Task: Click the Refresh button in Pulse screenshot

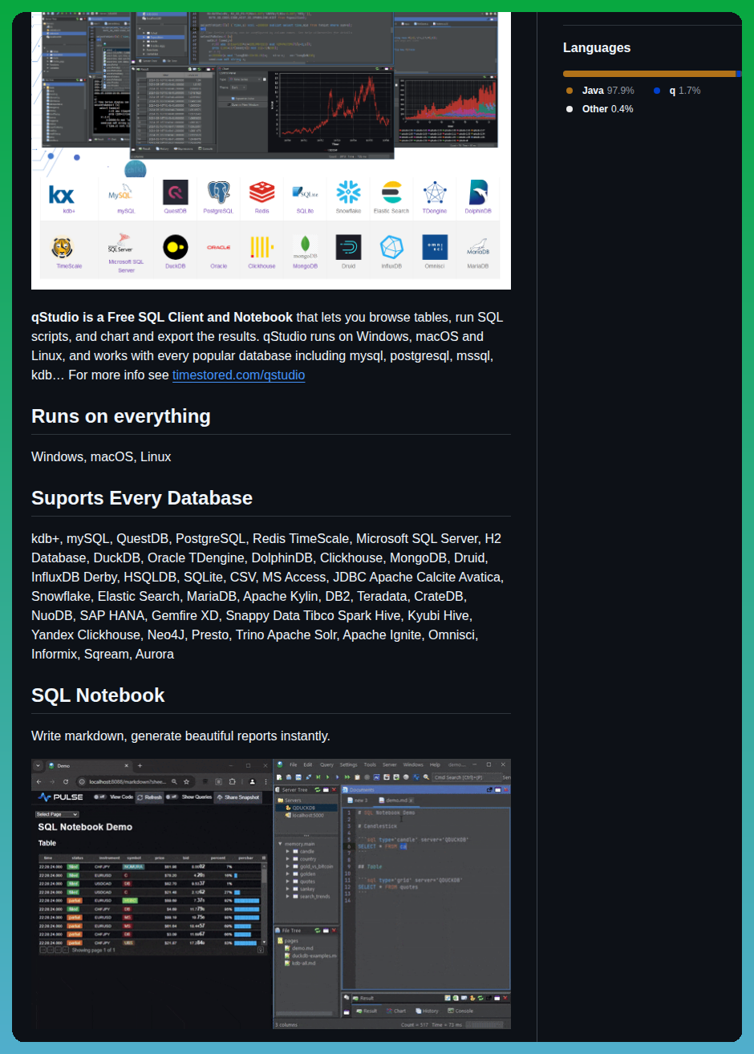Action: pyautogui.click(x=149, y=797)
